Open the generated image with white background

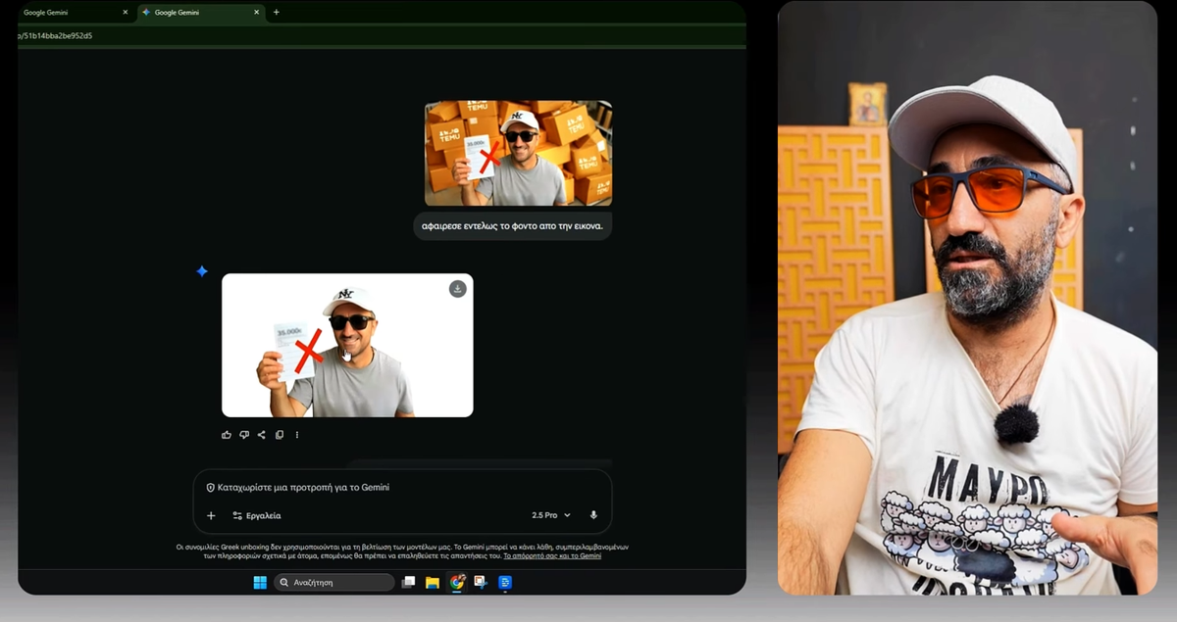[x=347, y=345]
